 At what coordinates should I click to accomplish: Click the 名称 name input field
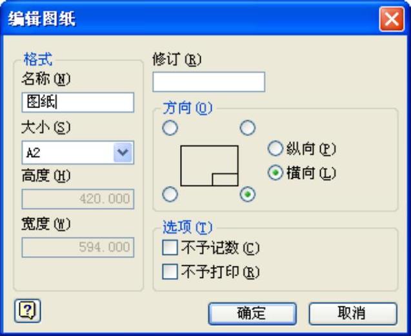[x=77, y=102]
